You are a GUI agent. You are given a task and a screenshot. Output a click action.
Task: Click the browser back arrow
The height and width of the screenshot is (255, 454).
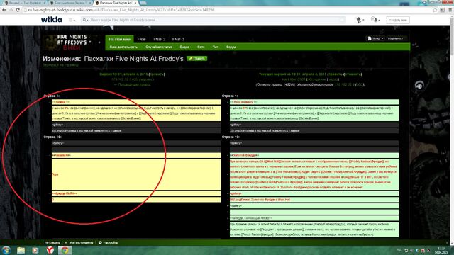click(4, 10)
